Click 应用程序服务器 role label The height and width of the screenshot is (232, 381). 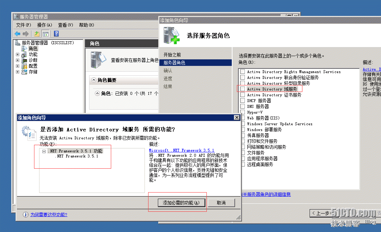coord(262,159)
